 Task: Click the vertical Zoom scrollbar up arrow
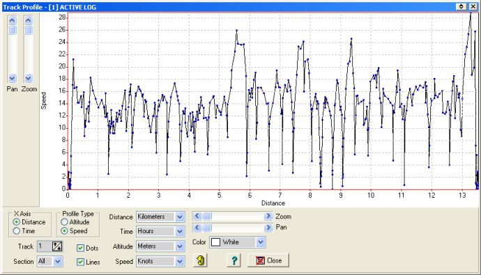[28, 20]
